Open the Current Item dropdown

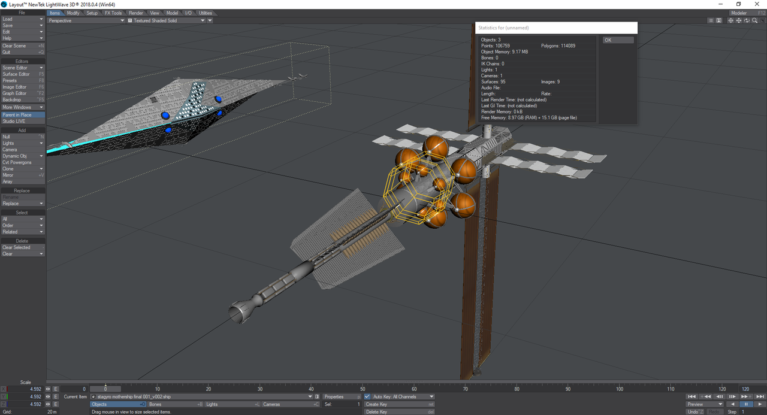[x=201, y=396]
